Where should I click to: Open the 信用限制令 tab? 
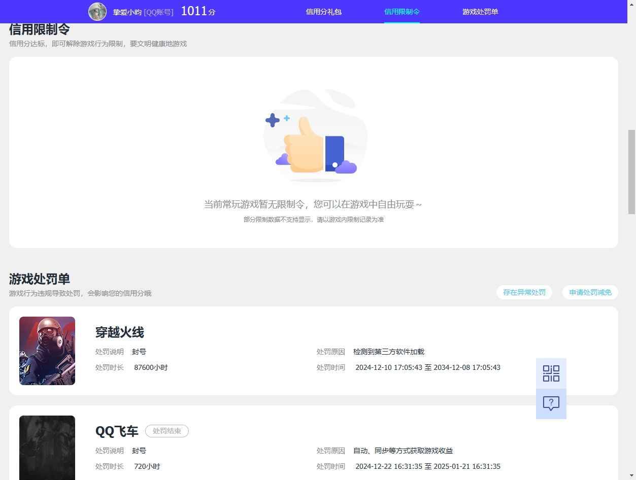(x=401, y=11)
